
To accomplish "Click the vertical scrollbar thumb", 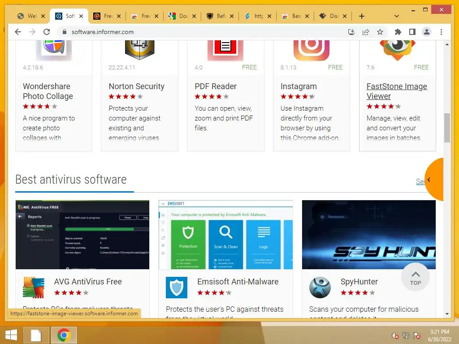I will point(447,128).
